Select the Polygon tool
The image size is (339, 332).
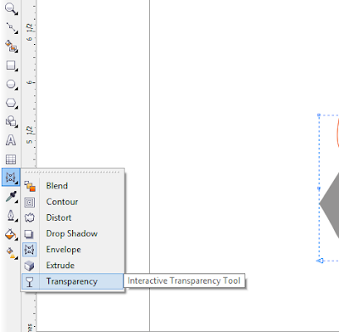pos(11,103)
